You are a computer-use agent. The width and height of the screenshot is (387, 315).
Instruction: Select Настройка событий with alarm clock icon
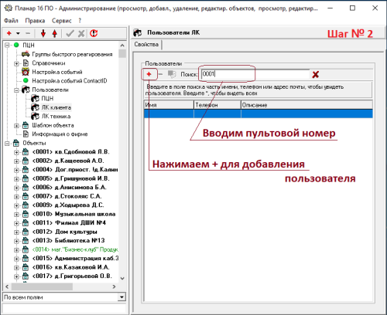click(57, 72)
